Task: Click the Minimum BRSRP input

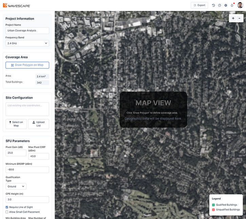Action: pyautogui.click(x=27, y=170)
